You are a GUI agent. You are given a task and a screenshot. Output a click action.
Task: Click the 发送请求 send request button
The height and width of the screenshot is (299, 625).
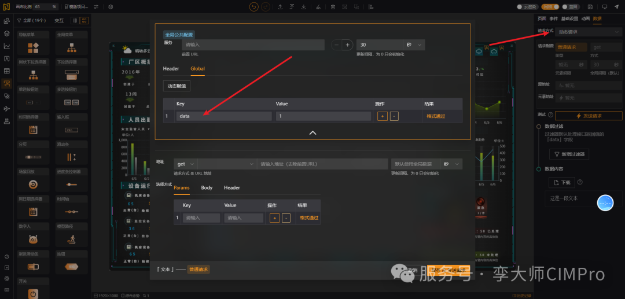(589, 116)
